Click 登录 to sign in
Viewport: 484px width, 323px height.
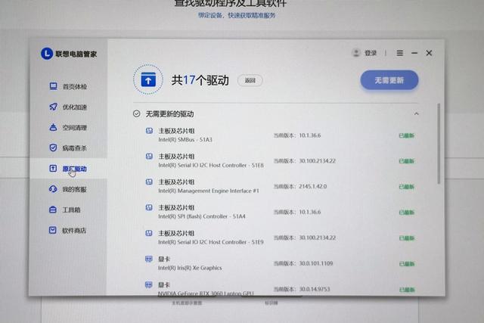(371, 53)
